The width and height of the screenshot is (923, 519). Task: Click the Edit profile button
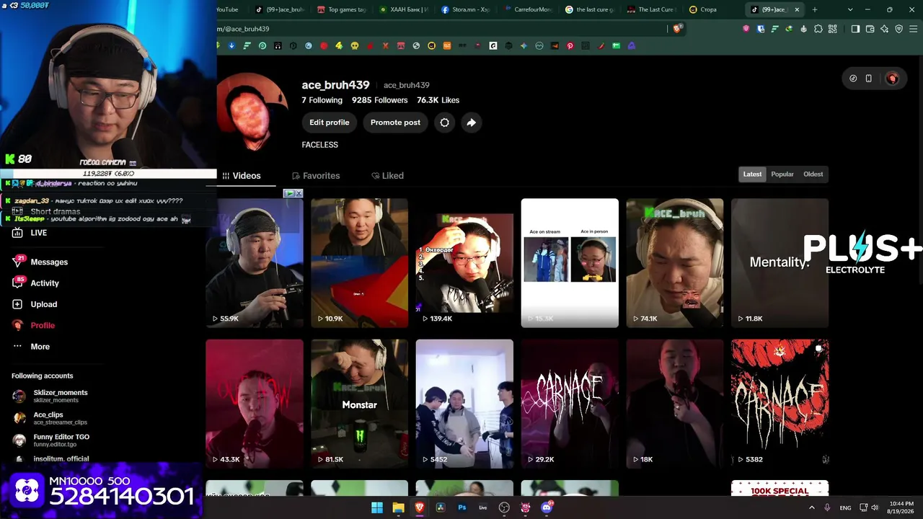(330, 123)
